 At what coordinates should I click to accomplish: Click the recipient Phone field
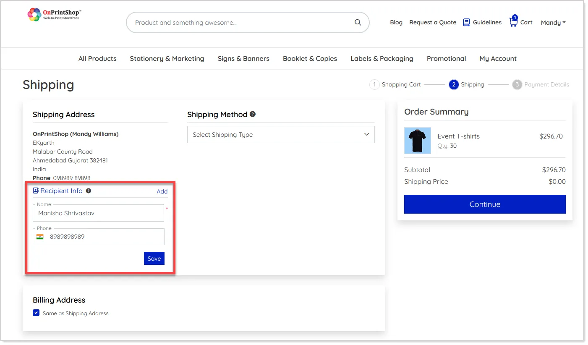(98, 237)
